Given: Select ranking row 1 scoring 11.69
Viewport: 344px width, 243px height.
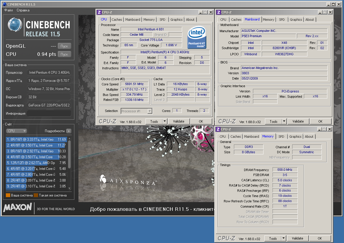Looking at the screenshot, I should (x=36, y=139).
